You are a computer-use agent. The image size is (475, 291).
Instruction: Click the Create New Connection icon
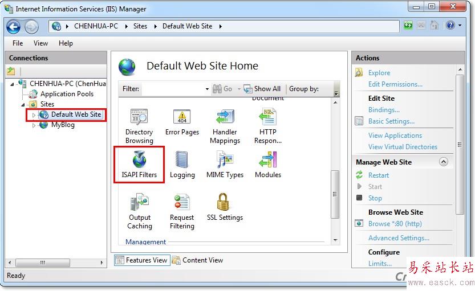pos(11,71)
